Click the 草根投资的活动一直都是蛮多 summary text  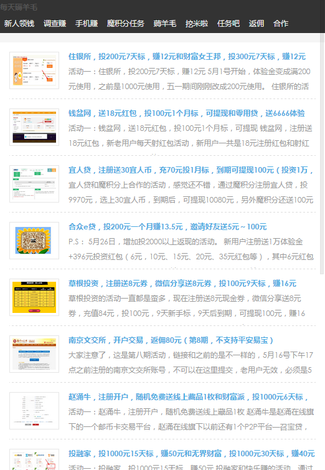pos(187,305)
